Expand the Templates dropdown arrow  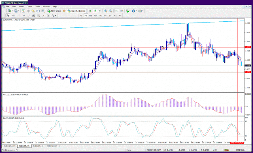[x=143, y=11]
